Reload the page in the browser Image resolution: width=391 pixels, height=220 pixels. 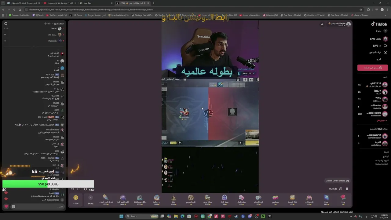(x=14, y=9)
